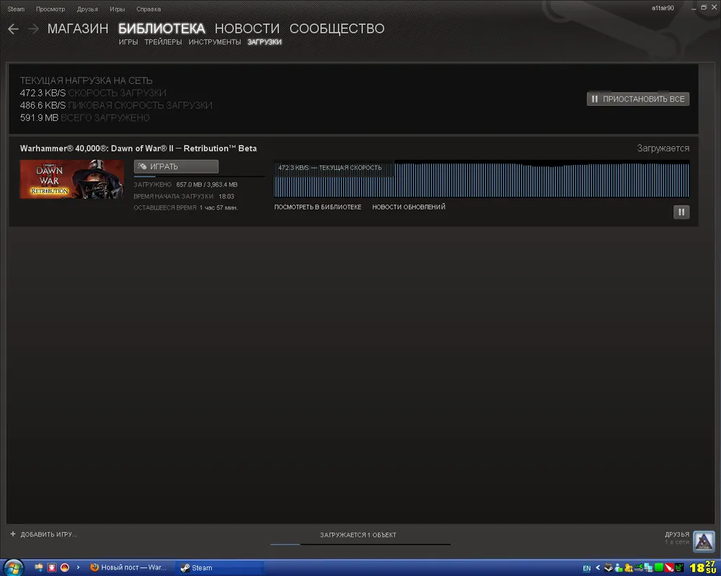Click the Dawn of War Retribution thumbnail
The height and width of the screenshot is (576, 721).
point(71,179)
